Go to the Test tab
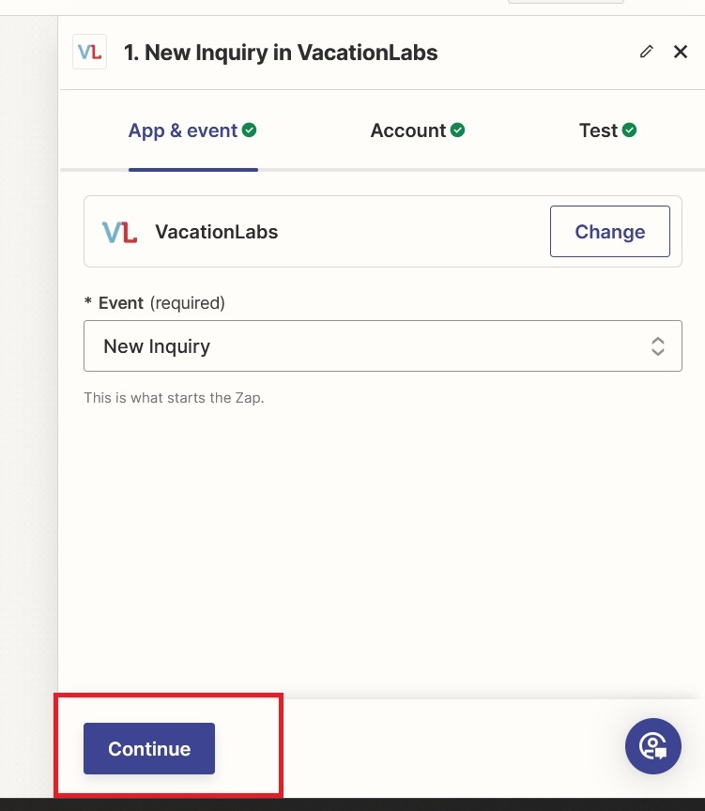705x811 pixels. pyautogui.click(x=598, y=130)
